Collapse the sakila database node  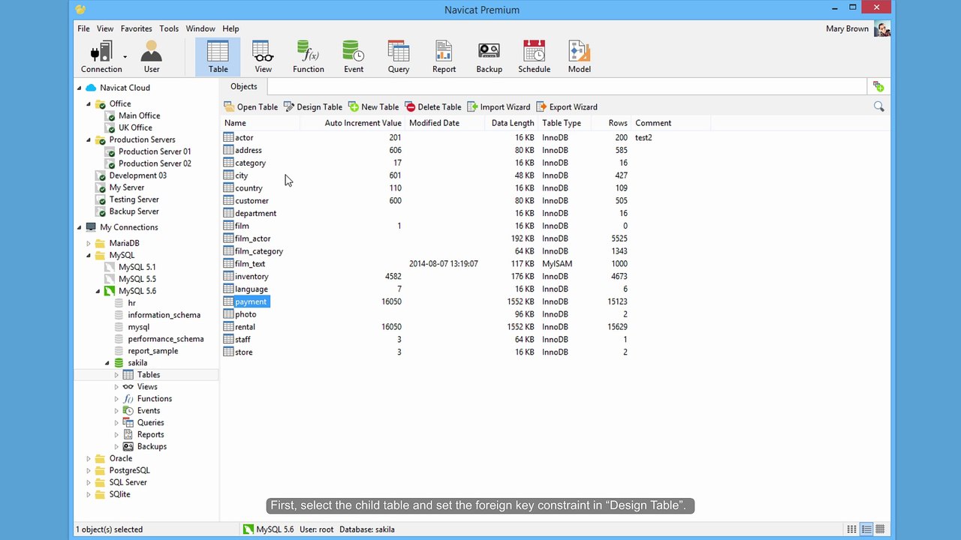pos(107,363)
